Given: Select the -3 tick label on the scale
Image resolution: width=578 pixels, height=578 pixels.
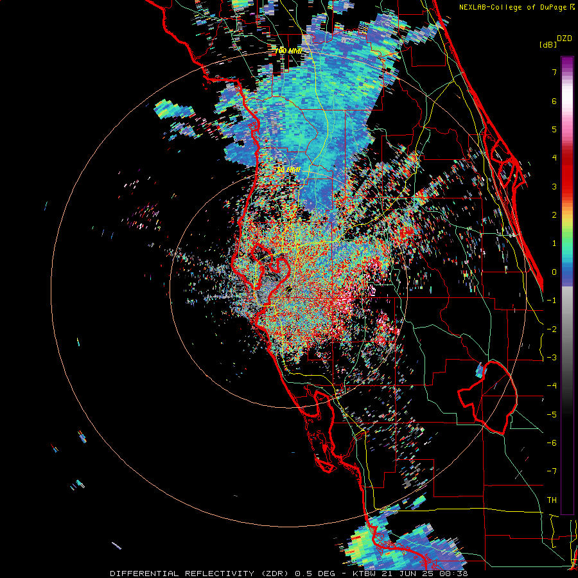Looking at the screenshot, I should click(x=552, y=358).
